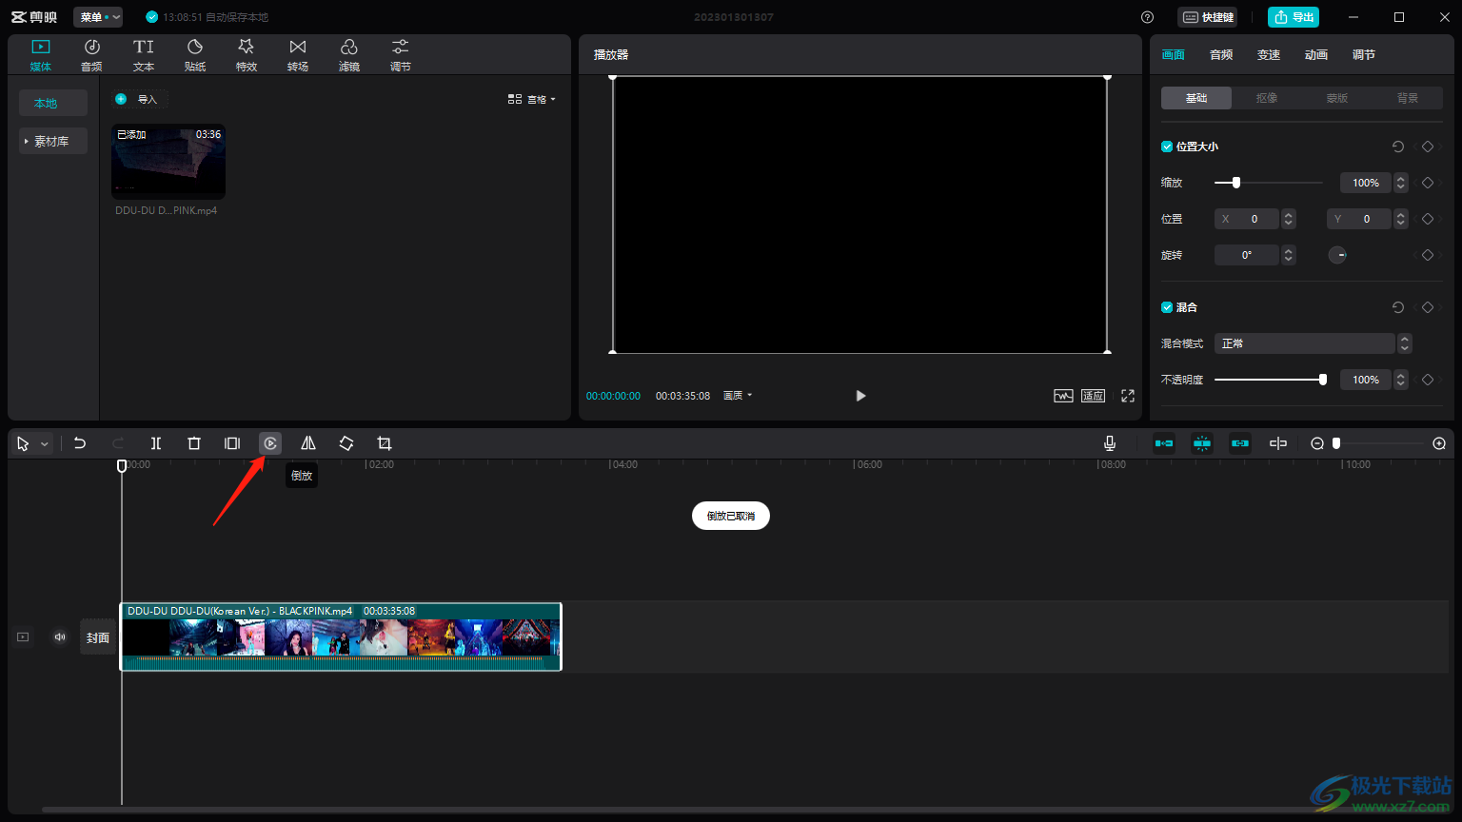The width and height of the screenshot is (1462, 822).
Task: Delete the selected clip with trash icon
Action: [x=194, y=443]
